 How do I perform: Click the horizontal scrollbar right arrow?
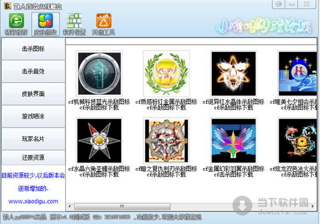point(313,206)
